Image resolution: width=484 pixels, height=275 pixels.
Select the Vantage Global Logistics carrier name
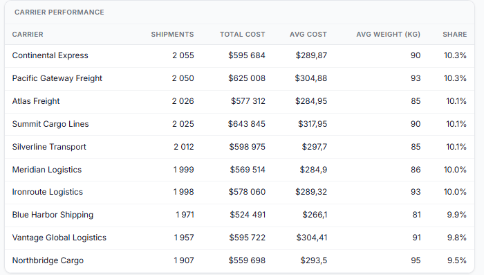[x=59, y=238]
